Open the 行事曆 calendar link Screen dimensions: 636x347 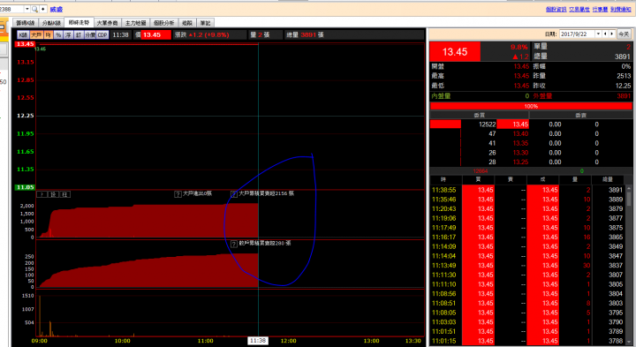600,9
